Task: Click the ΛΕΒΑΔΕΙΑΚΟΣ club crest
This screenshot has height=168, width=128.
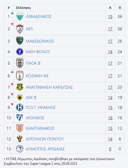Action: tap(20, 16)
